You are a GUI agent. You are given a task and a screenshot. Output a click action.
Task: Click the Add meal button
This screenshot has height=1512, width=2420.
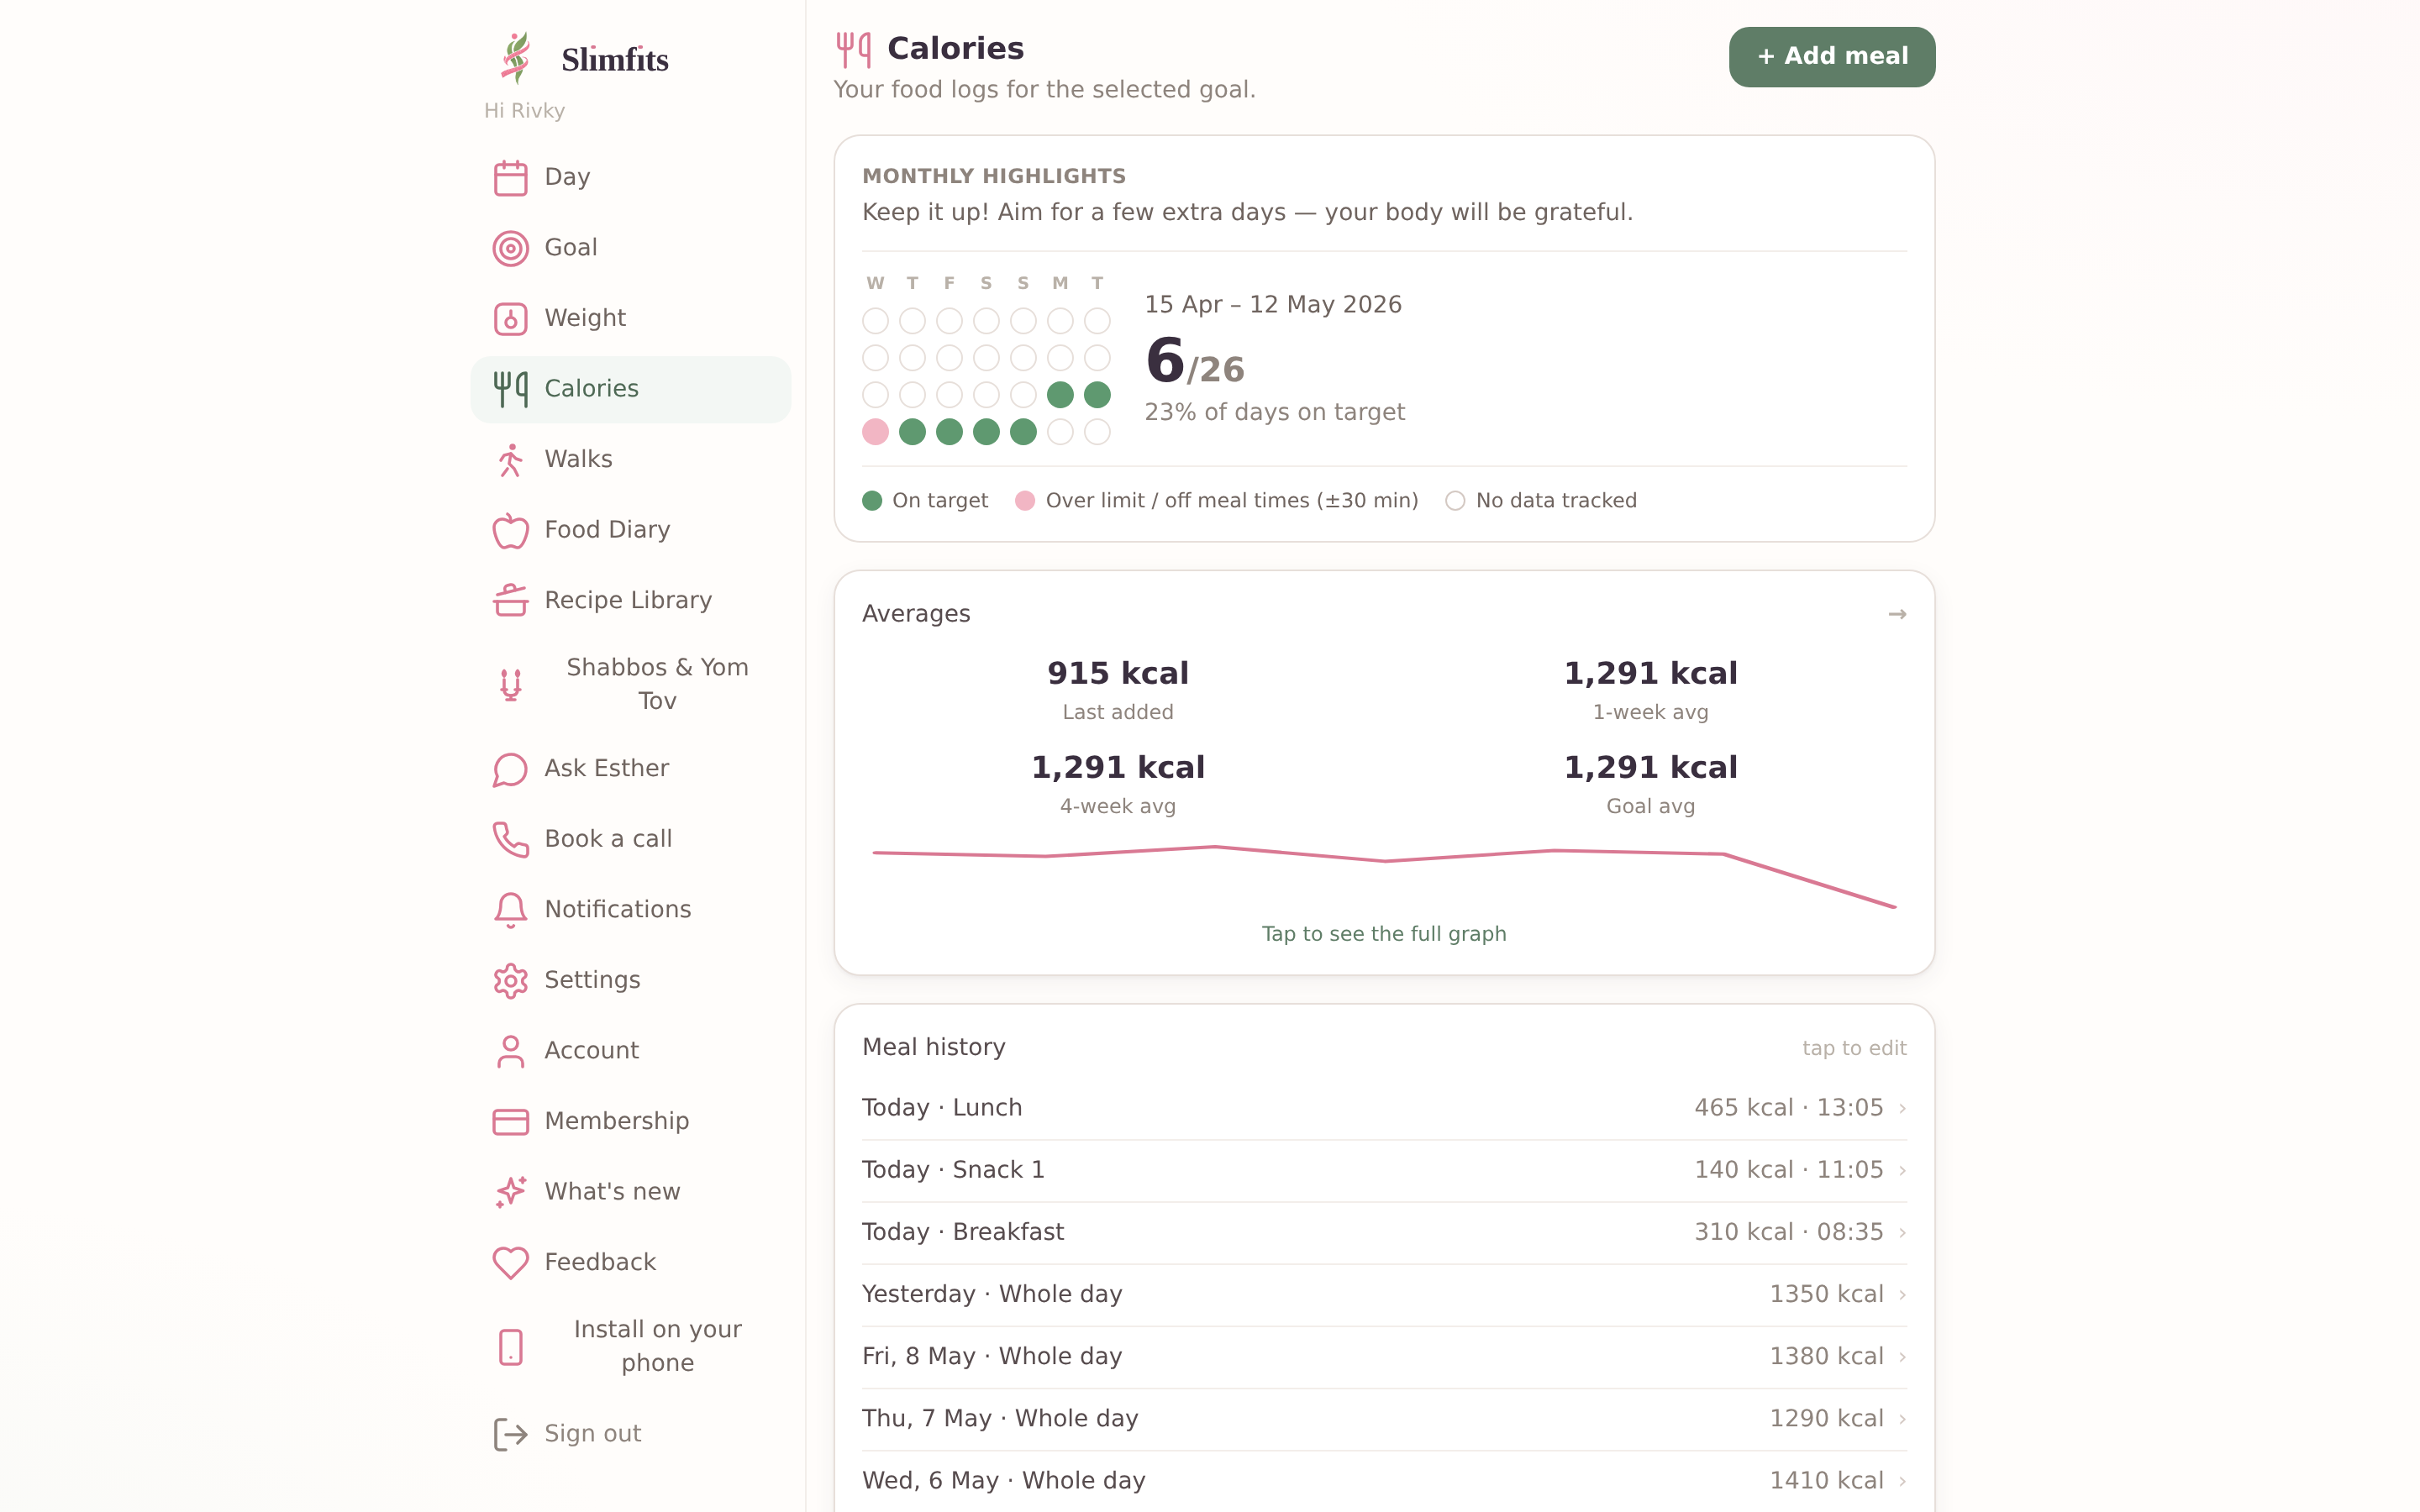[x=1831, y=57]
